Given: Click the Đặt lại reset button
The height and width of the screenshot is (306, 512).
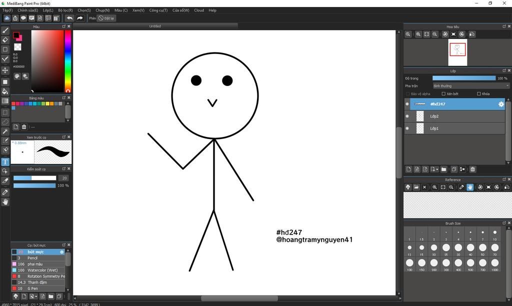Looking at the screenshot, I should pyautogui.click(x=106, y=18).
